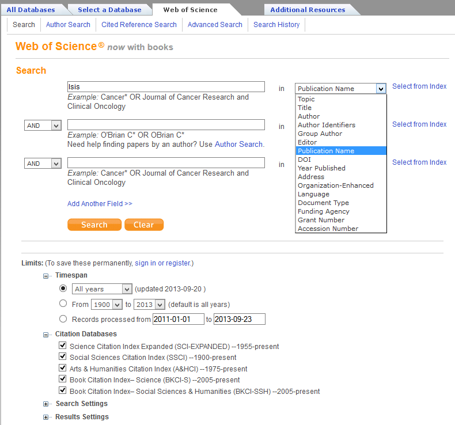455x425 pixels.
Task: Click Select from Index beside second field
Action: [x=419, y=124]
